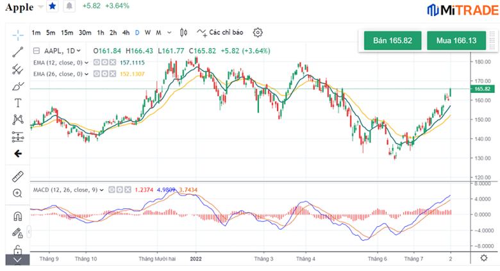Toggle stay in drawing mode pencil lock
This screenshot has height=271, width=500.
17,233
